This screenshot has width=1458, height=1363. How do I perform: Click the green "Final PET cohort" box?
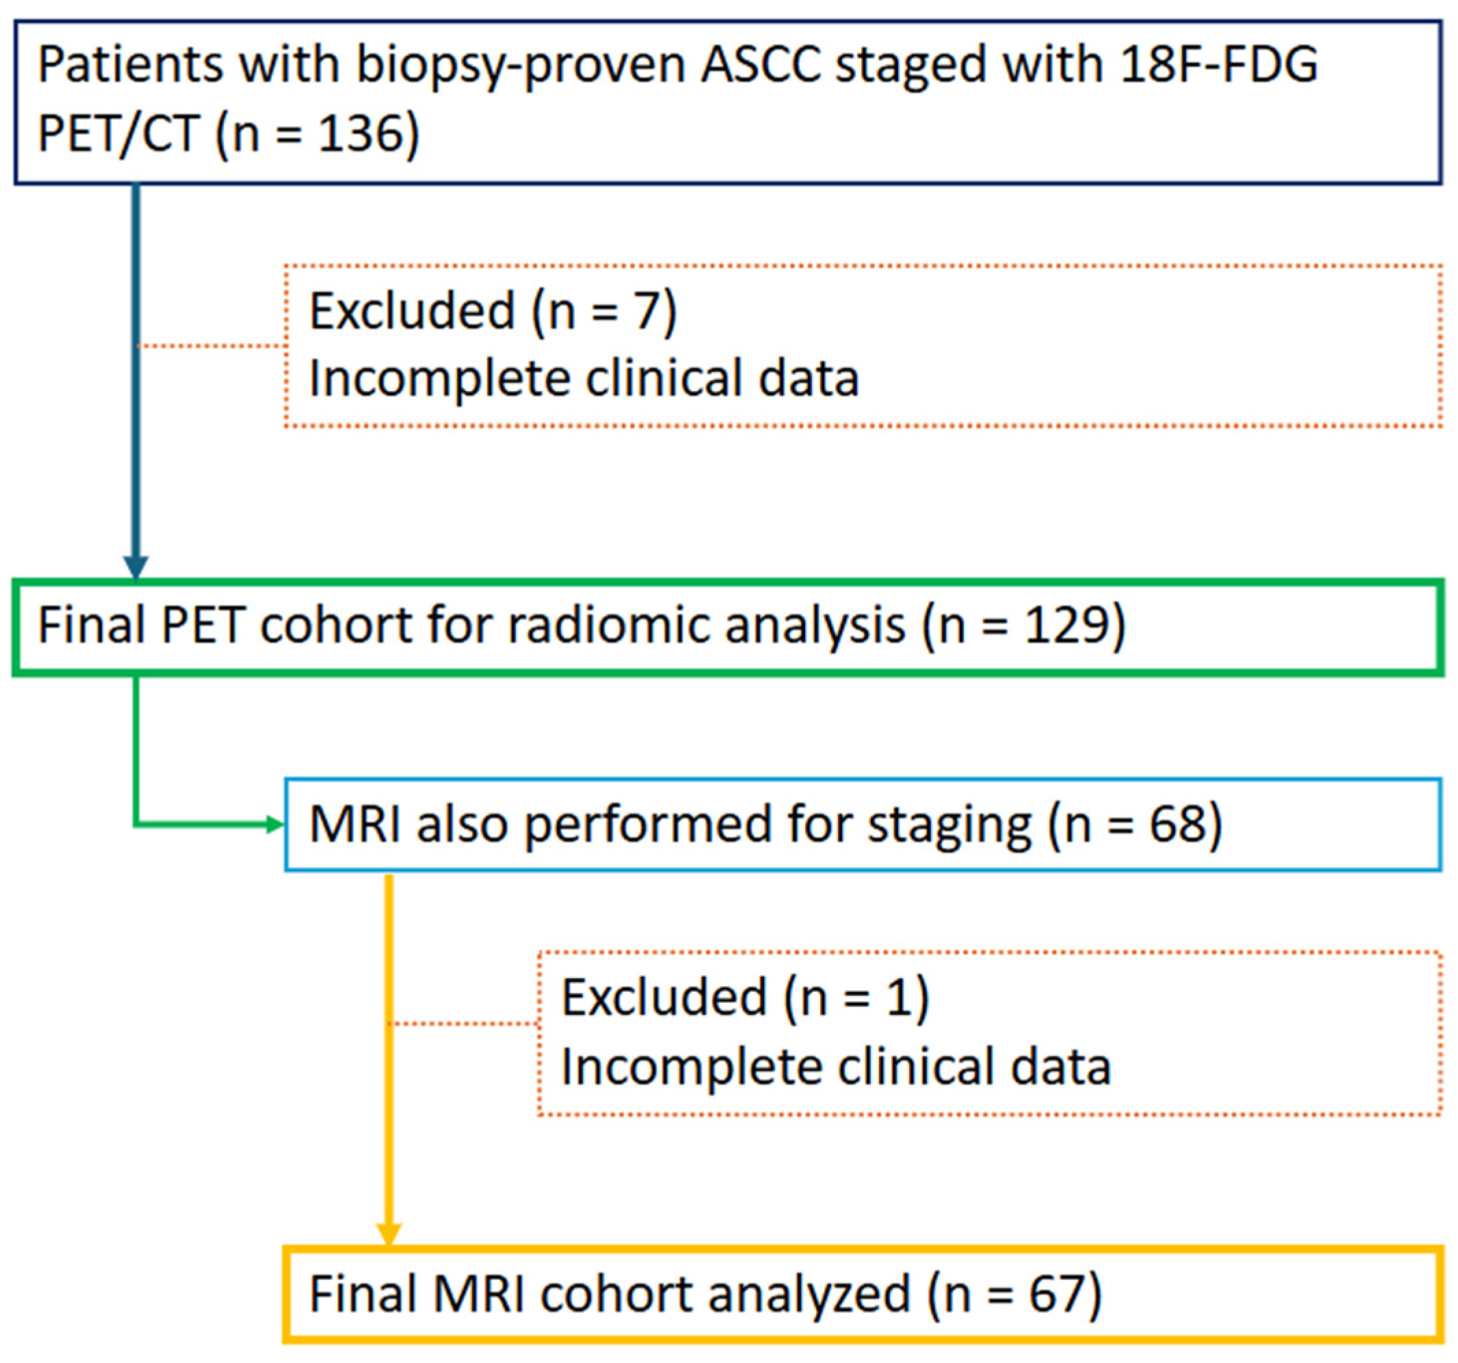click(726, 627)
